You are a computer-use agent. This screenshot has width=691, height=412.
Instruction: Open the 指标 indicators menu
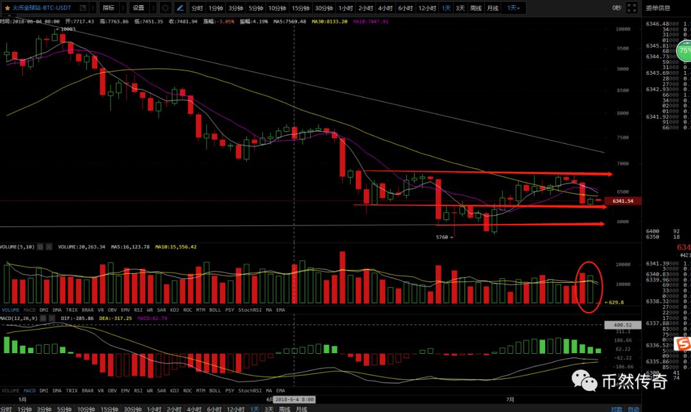[108, 8]
